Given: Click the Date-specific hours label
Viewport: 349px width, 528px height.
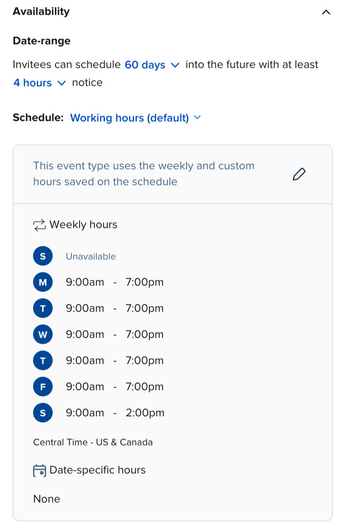Looking at the screenshot, I should click(97, 470).
